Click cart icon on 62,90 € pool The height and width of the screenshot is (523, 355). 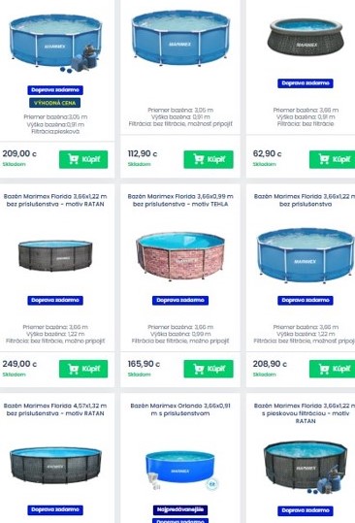324,159
